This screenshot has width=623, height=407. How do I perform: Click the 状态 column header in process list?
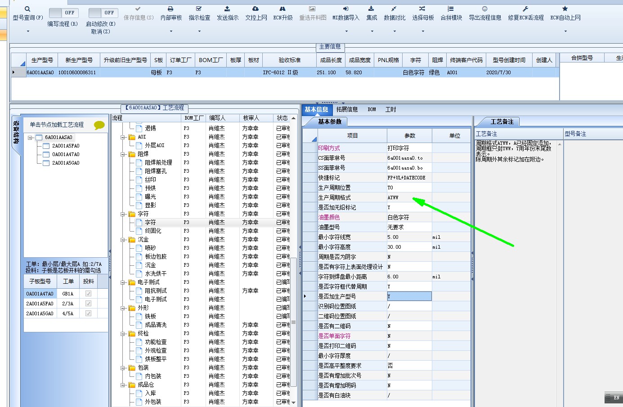click(282, 118)
